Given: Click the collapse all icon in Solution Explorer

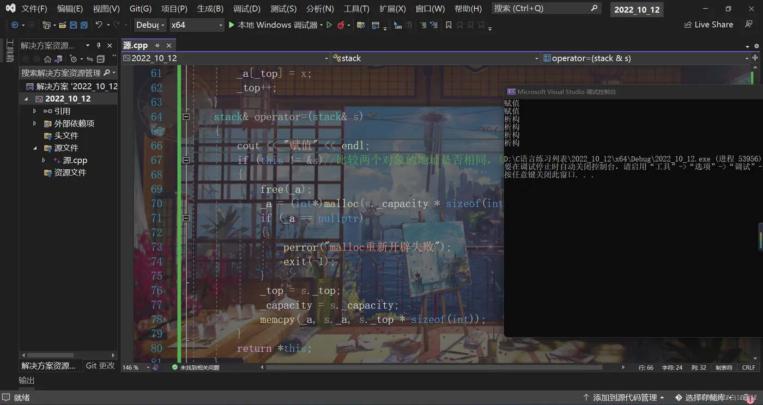Looking at the screenshot, I should [101, 59].
